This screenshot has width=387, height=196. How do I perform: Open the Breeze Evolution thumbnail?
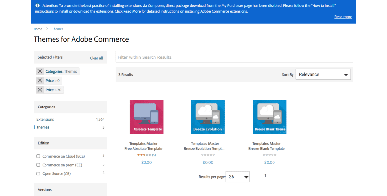coord(208,117)
